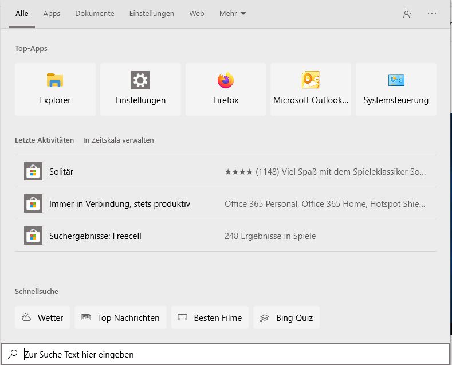The width and height of the screenshot is (452, 365).
Task: Focus the Zur Suche Text hier eingeben field
Action: [226, 354]
